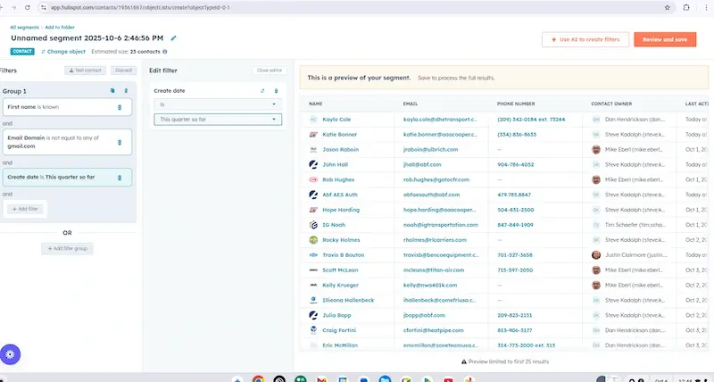Screen dimensions: 714x382
Task: Click email jhall@abf.com
Action: click(422, 165)
